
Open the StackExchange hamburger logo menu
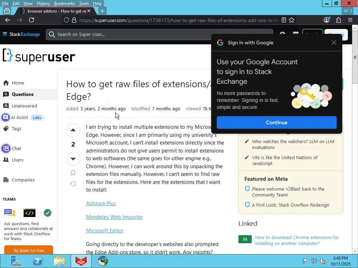point(5,35)
